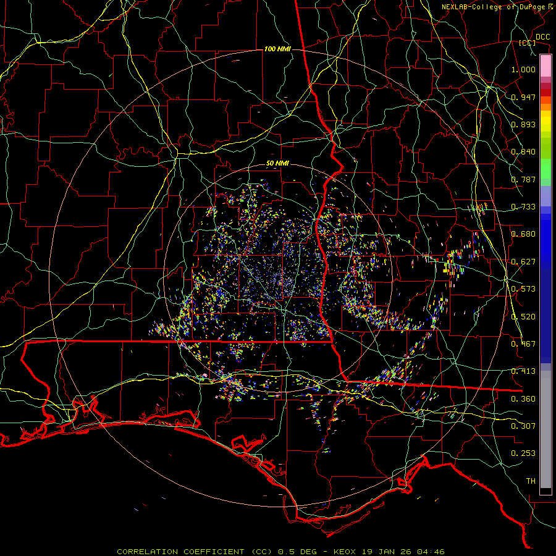Click the 50 NMI range ring label
The height and width of the screenshot is (556, 556).
pos(277,164)
